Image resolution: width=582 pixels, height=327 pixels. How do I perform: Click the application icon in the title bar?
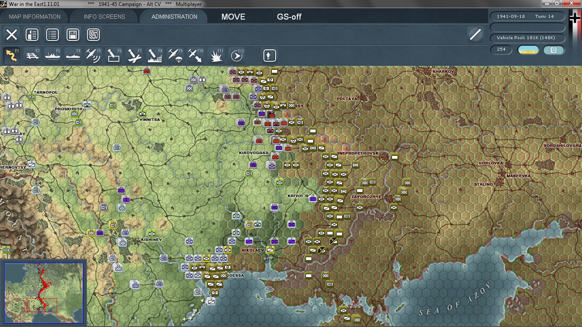point(4,4)
